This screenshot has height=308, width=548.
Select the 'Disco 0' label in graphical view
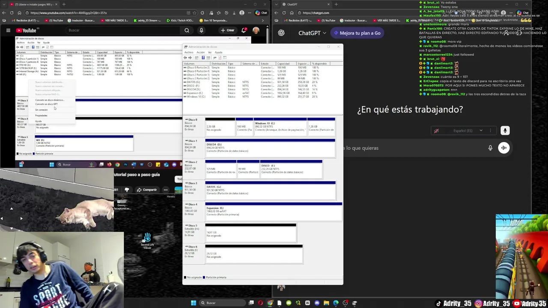tap(194, 126)
